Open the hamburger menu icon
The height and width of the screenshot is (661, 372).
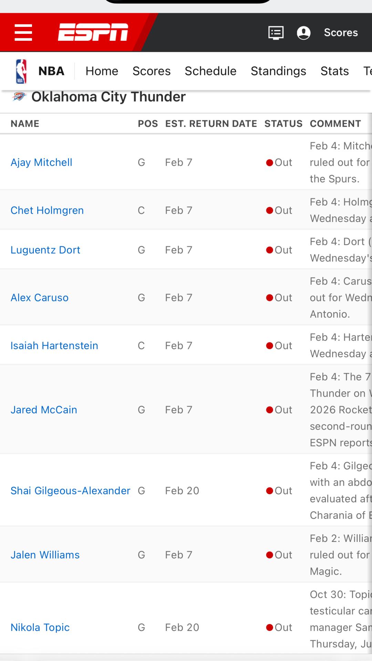pos(23,32)
